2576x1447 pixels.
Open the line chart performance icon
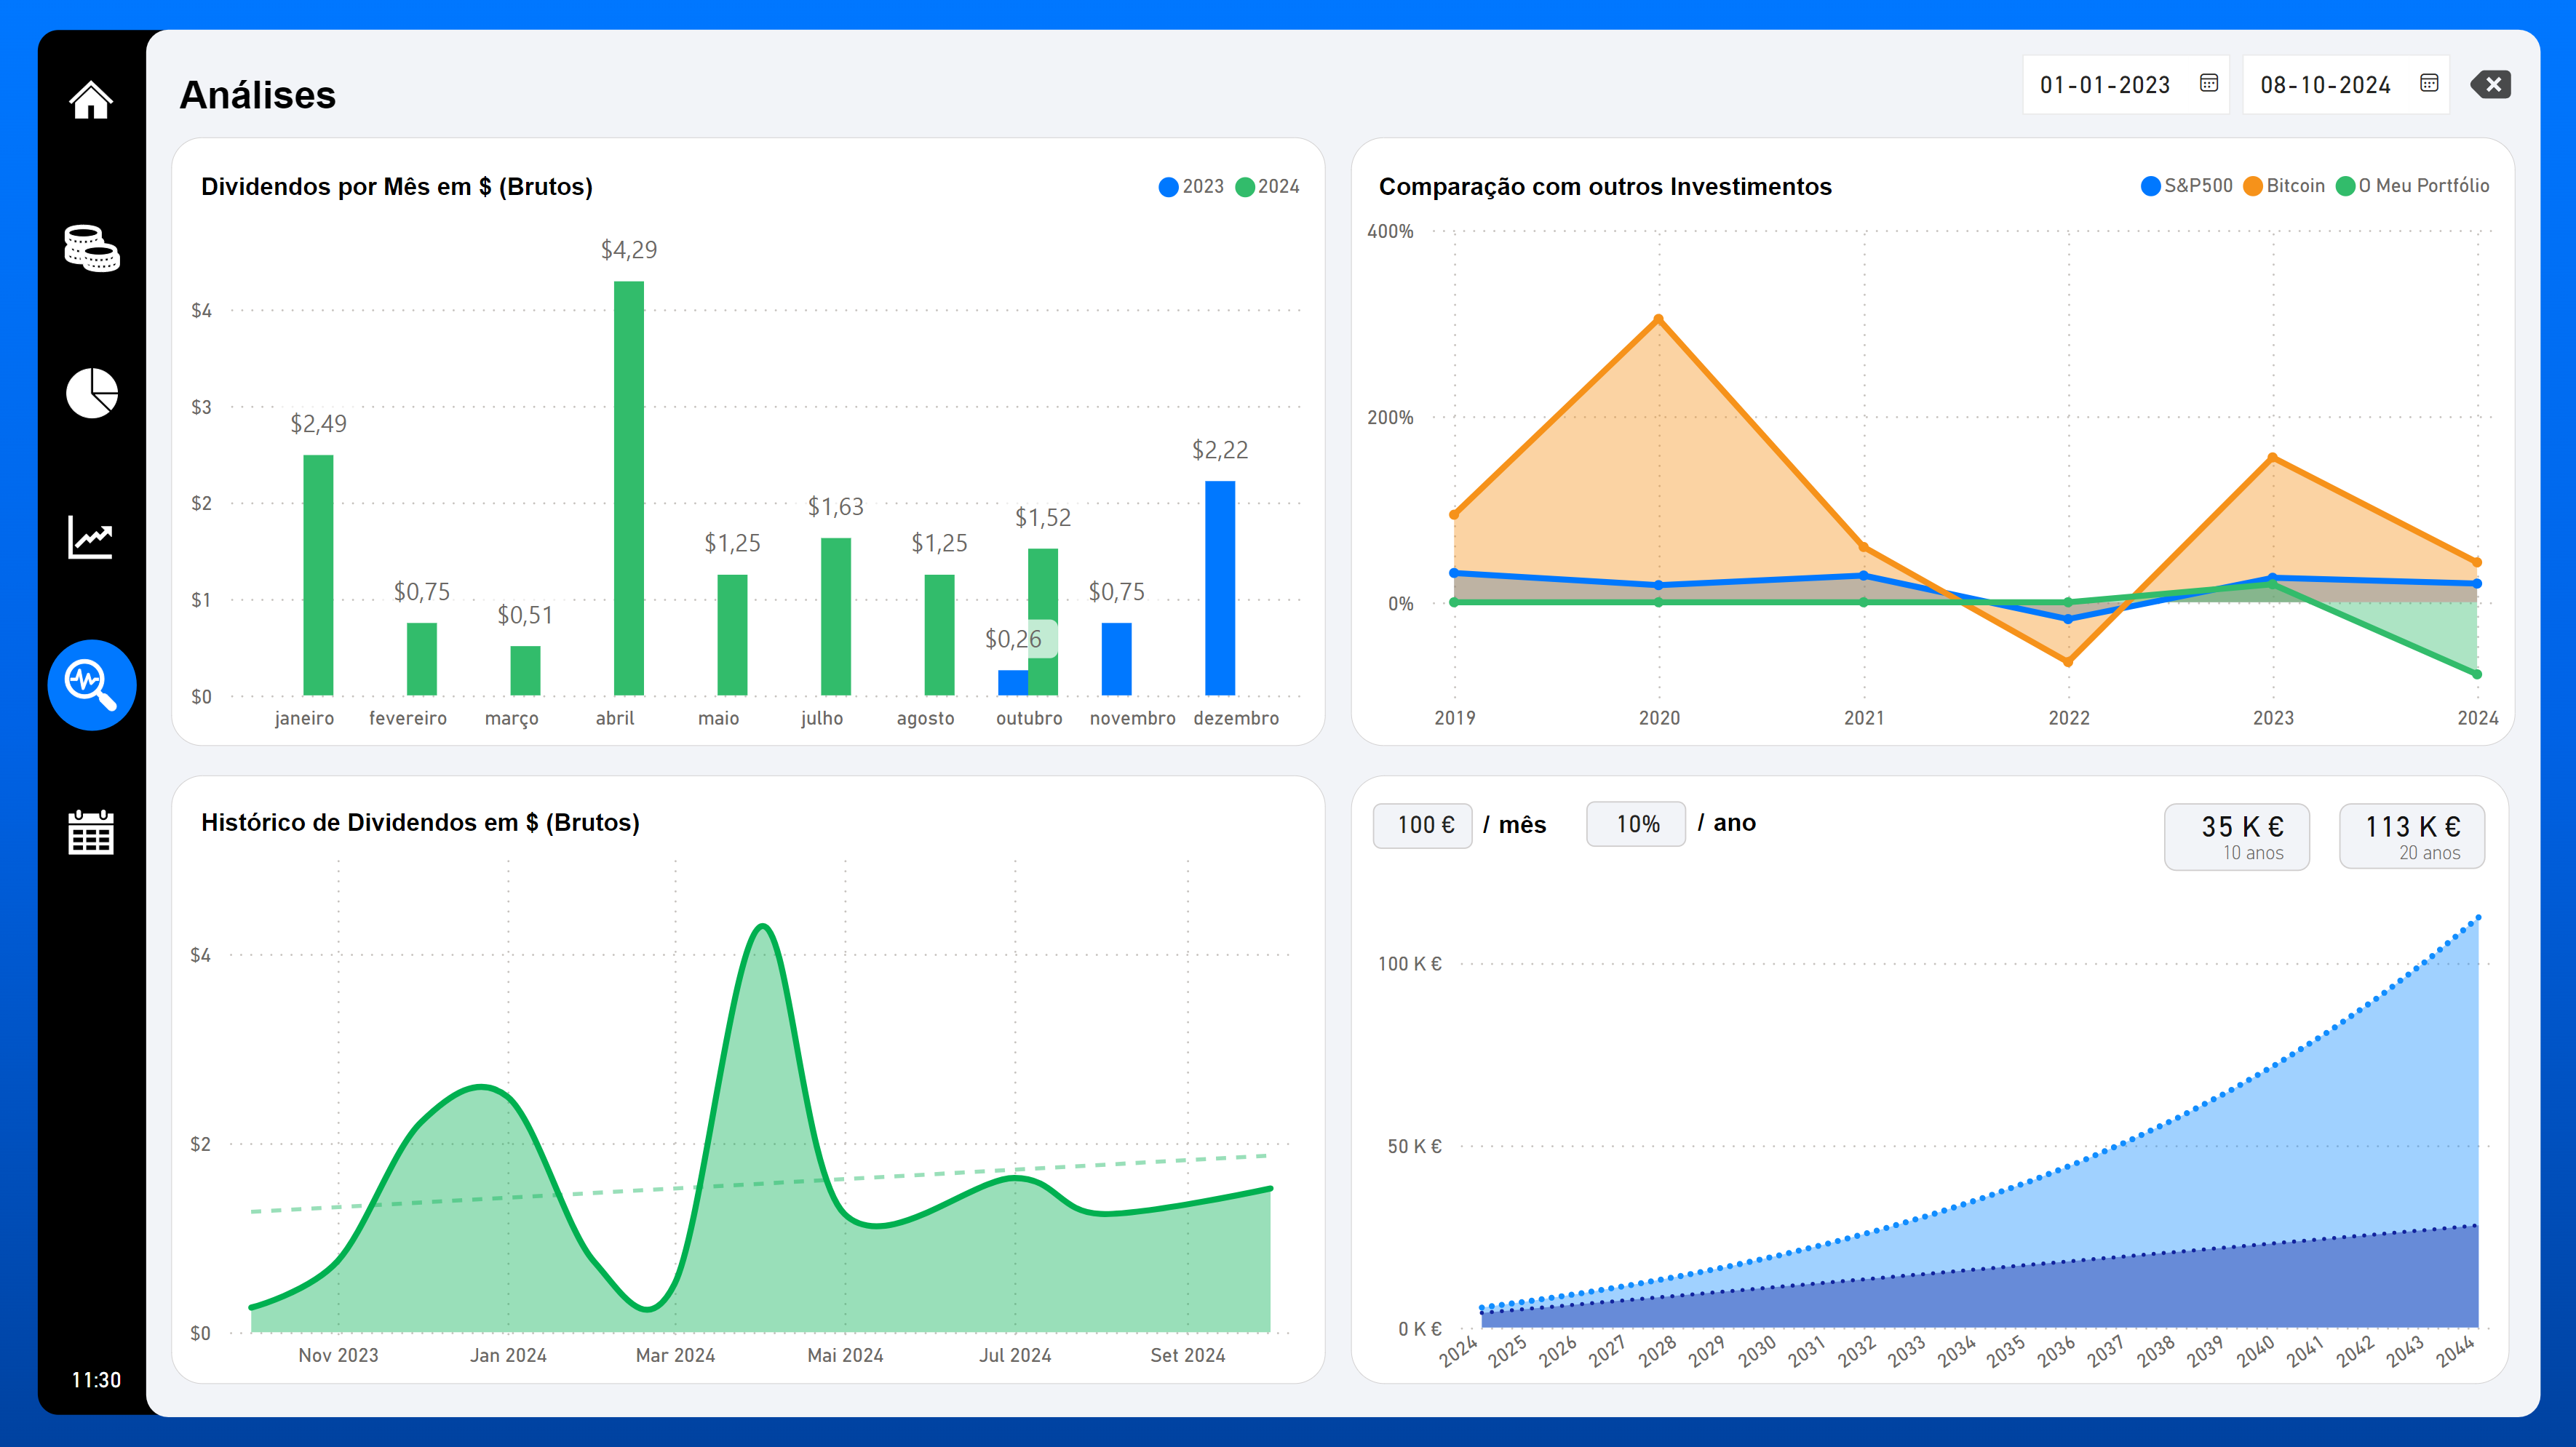click(91, 538)
